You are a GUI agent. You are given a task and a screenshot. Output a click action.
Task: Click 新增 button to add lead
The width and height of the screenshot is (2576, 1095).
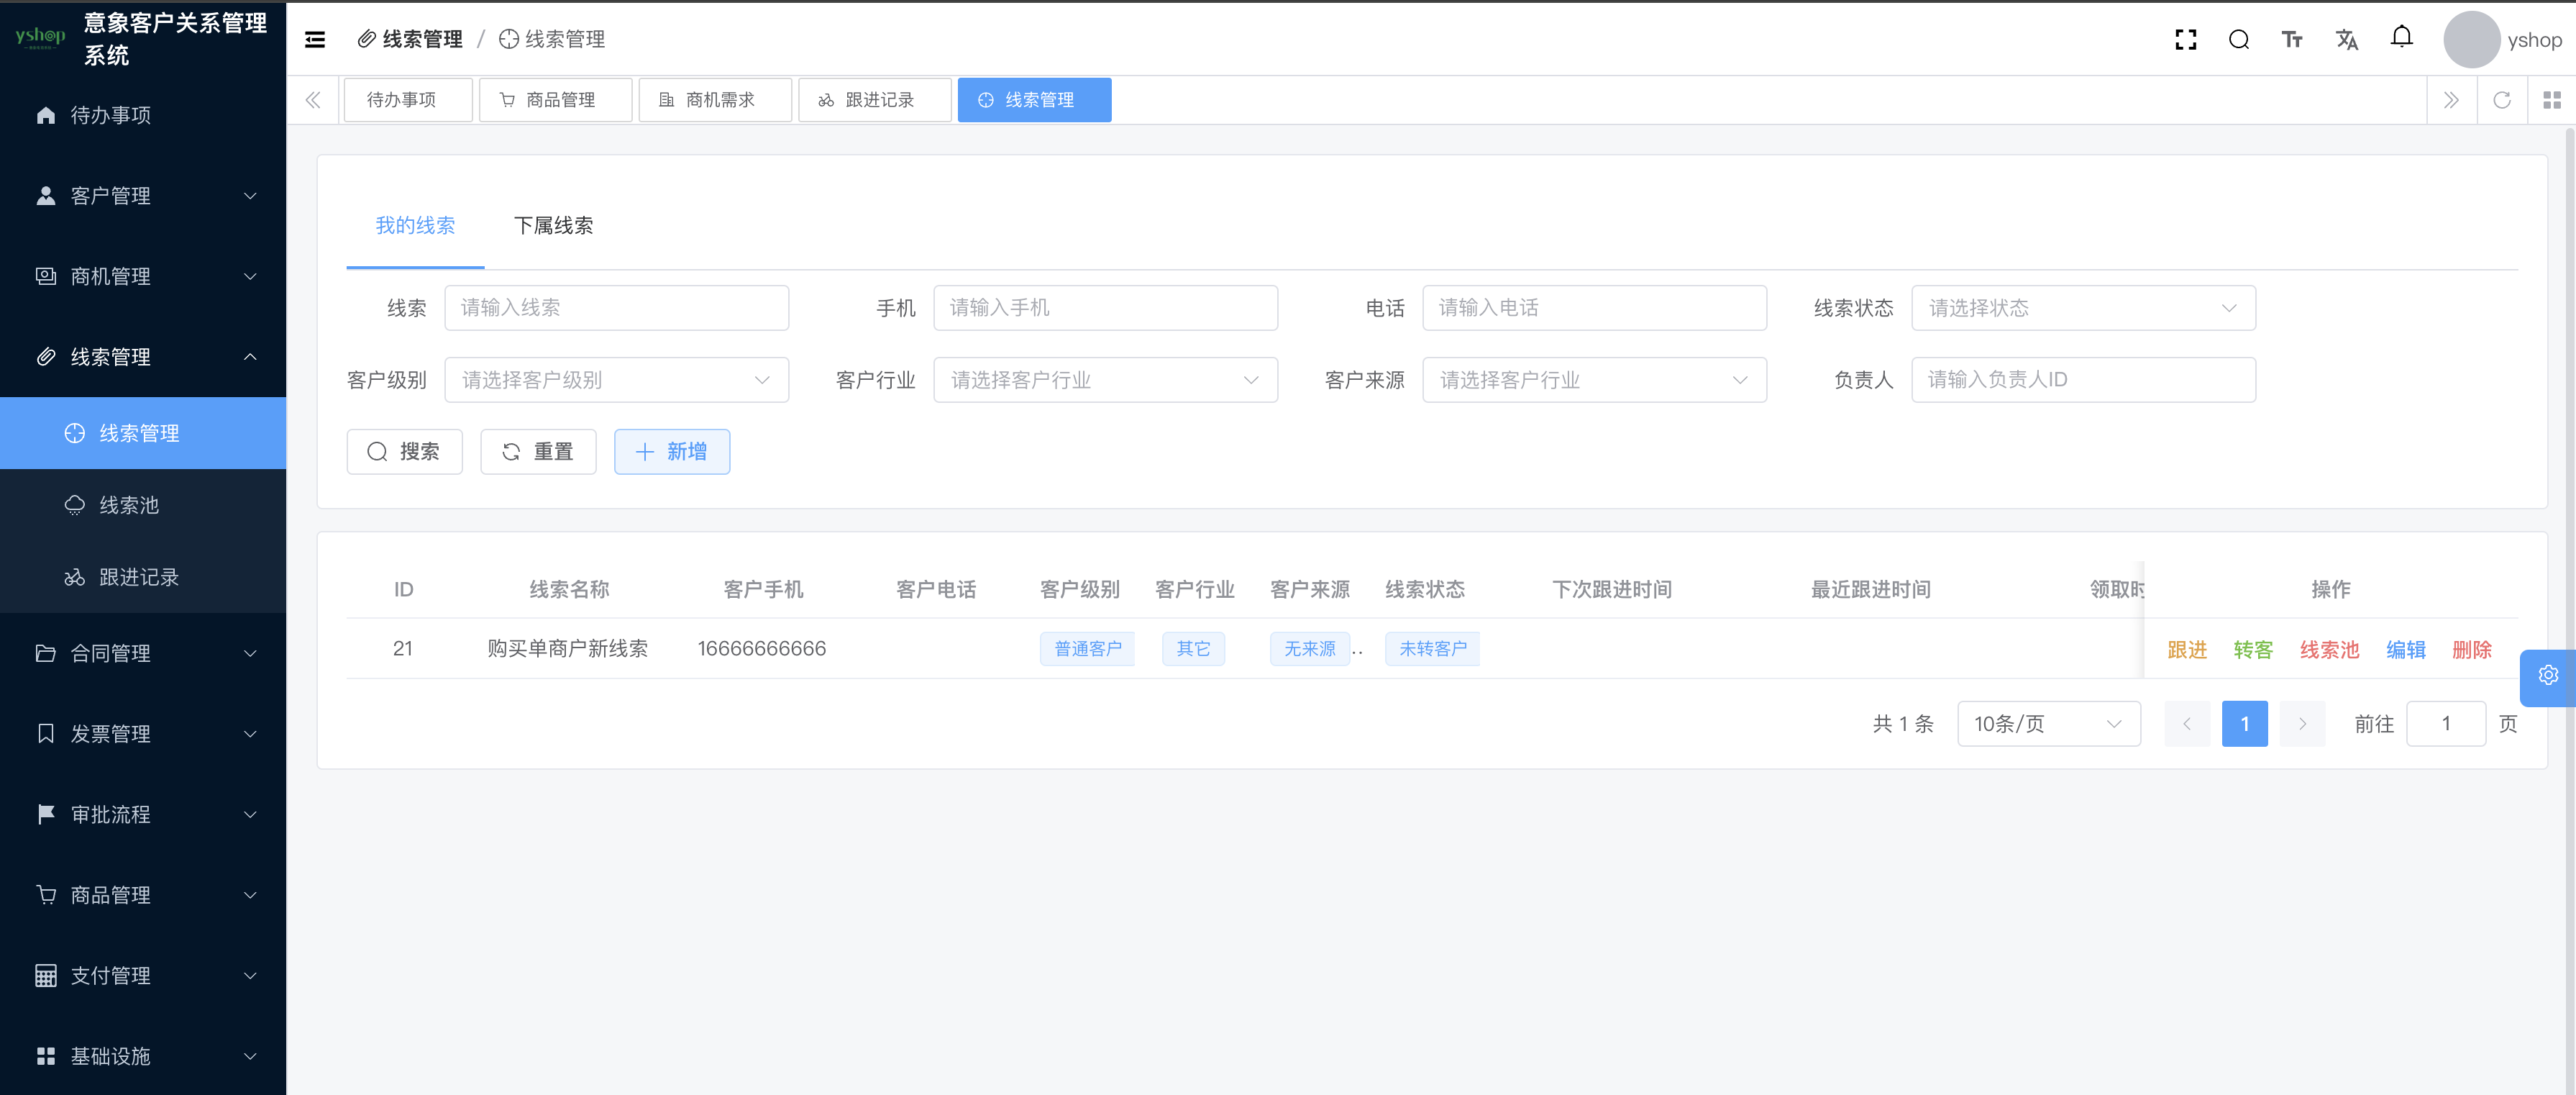tap(672, 450)
